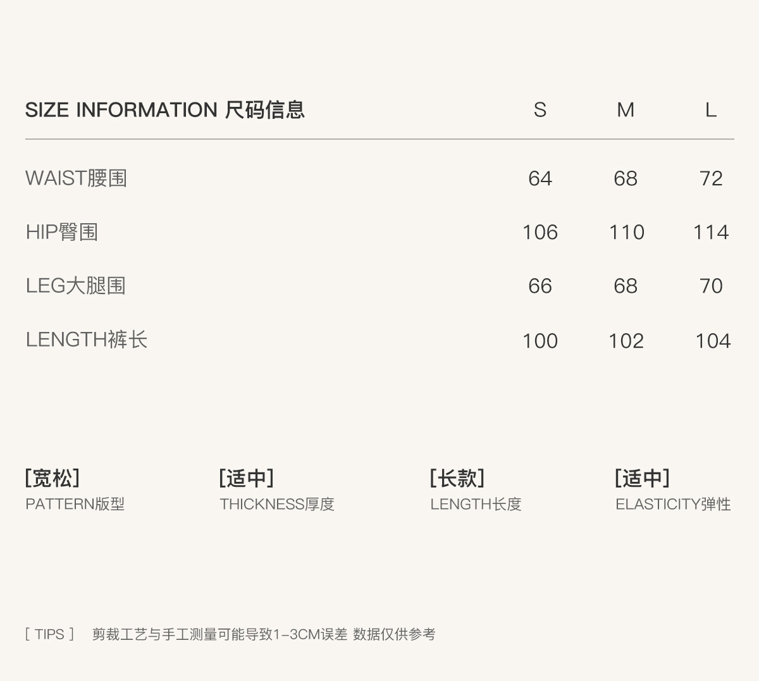Click the LENGTH裤长 row label
The image size is (759, 681).
(x=87, y=340)
